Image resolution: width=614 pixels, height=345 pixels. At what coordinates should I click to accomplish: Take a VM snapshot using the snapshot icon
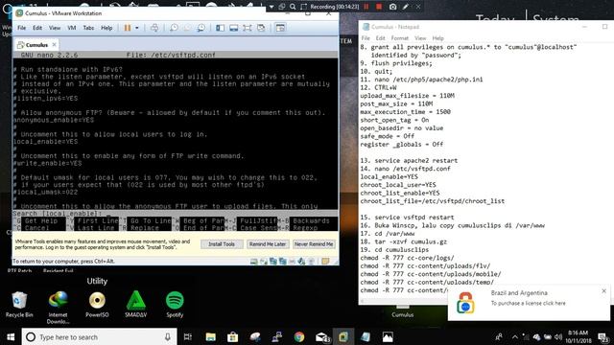point(174,28)
